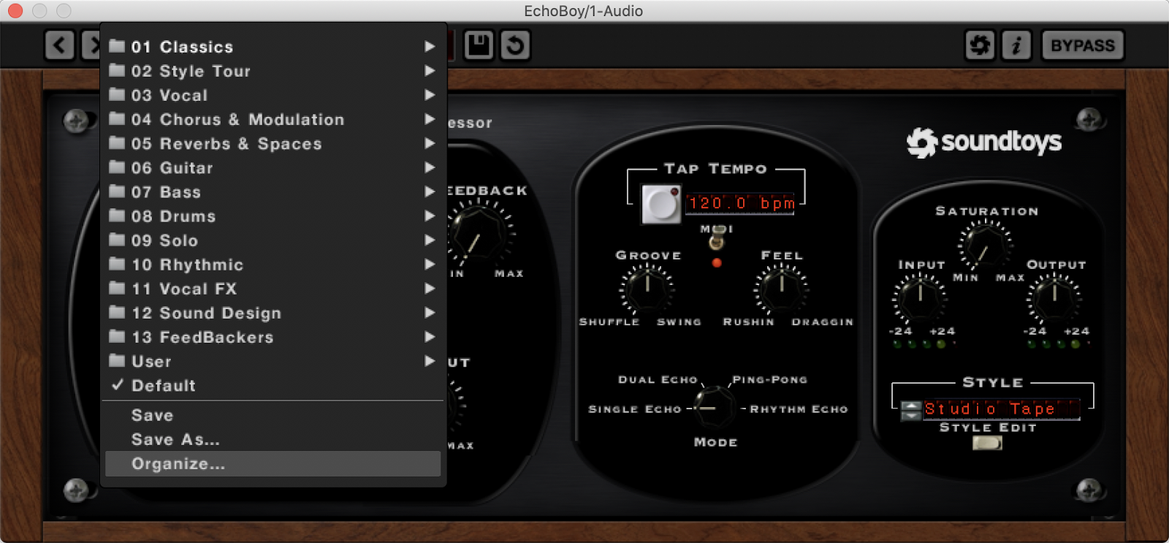The image size is (1169, 543).
Task: Step the Style selector arrows
Action: (x=910, y=410)
